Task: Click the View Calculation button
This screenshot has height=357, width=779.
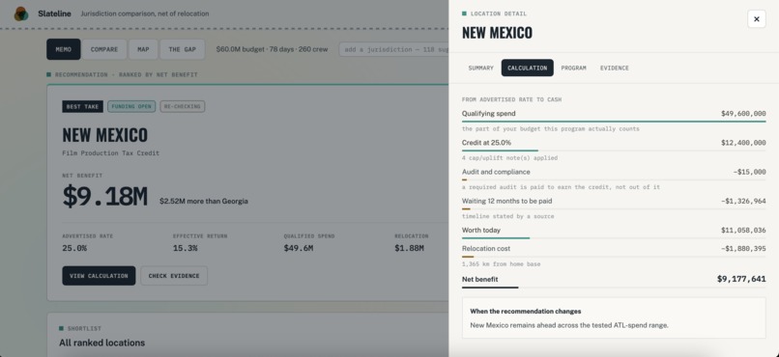Action: click(99, 276)
